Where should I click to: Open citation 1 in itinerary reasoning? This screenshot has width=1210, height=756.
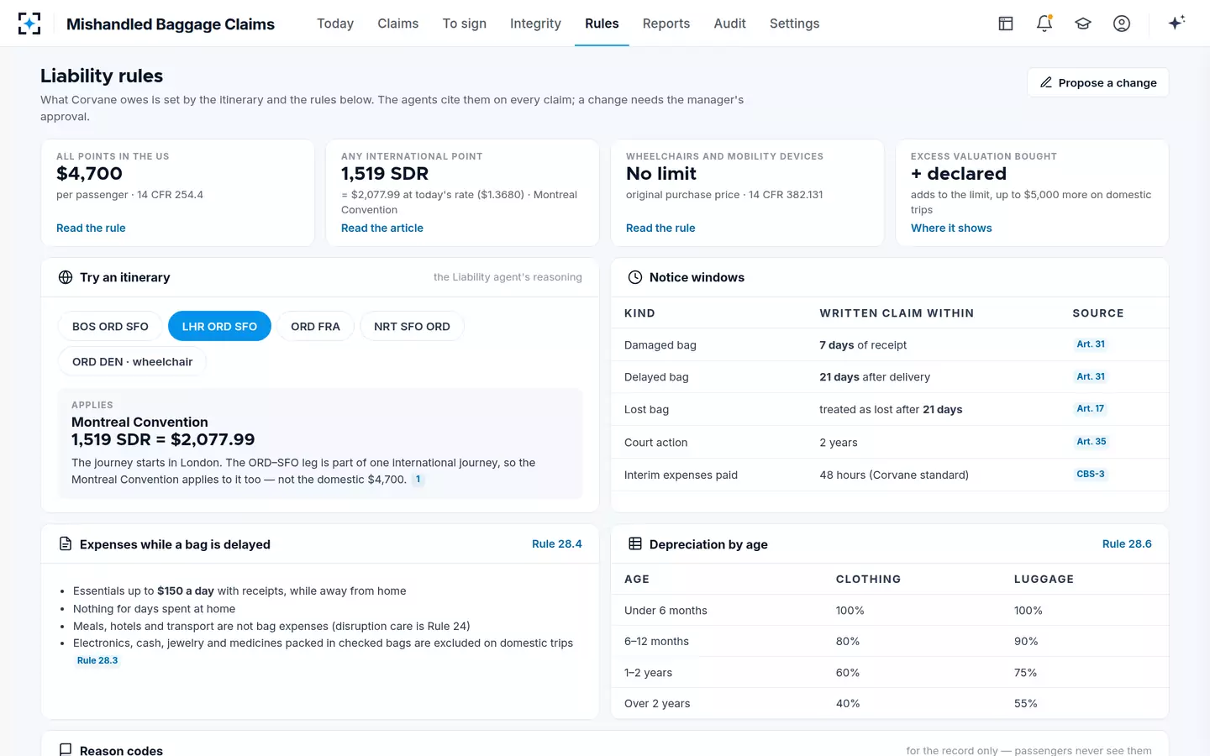coord(418,480)
